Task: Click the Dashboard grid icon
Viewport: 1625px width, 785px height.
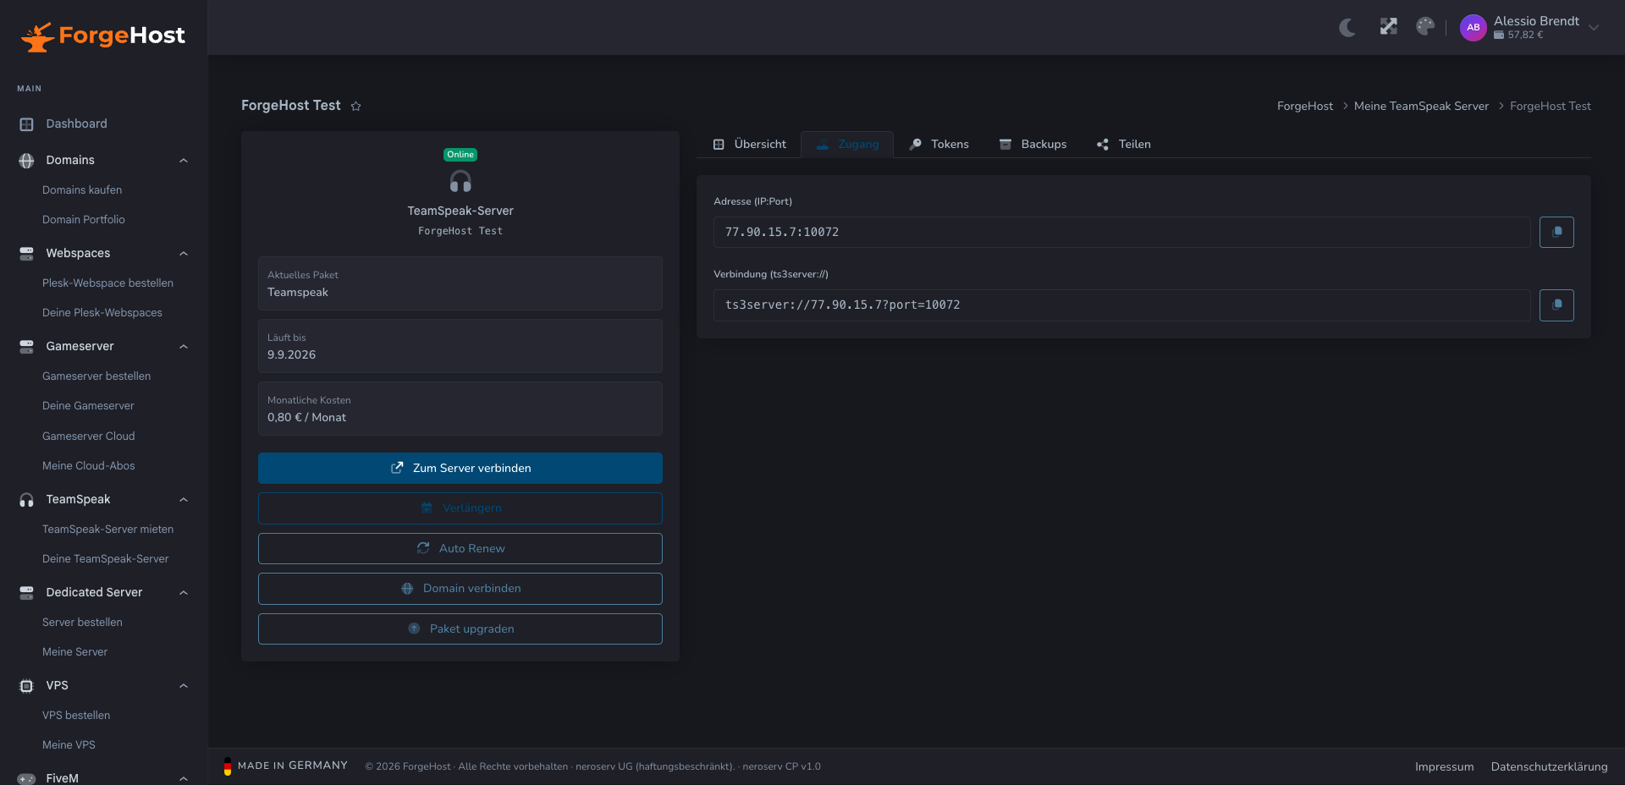Action: click(x=26, y=124)
